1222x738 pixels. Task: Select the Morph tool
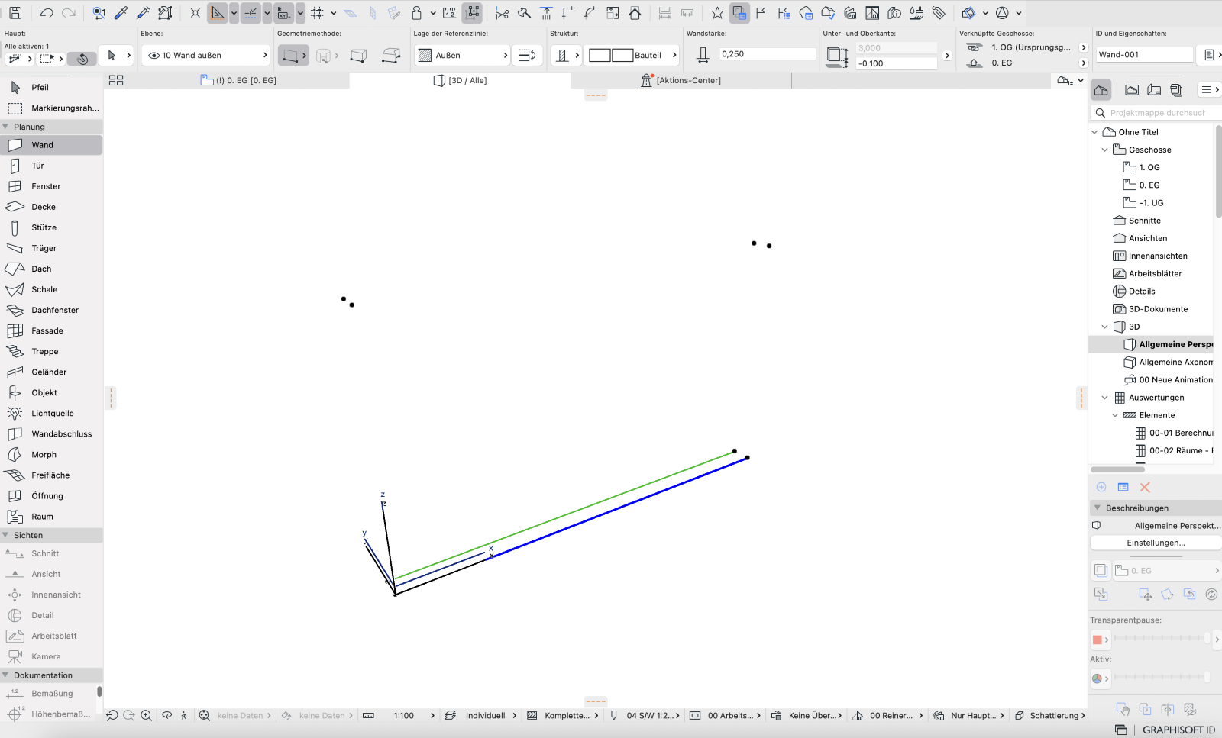point(51,454)
